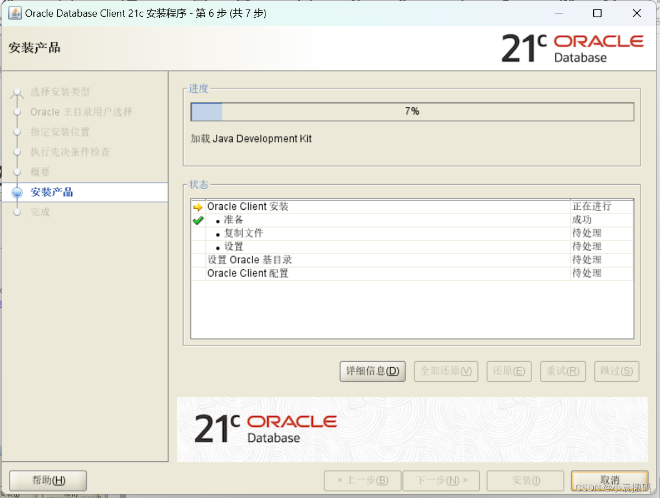Click the green checkmark beside 准备
This screenshot has width=660, height=498.
[x=198, y=220]
